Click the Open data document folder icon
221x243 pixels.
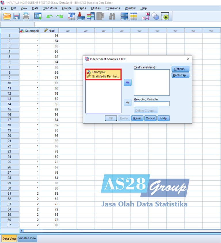tap(7, 16)
